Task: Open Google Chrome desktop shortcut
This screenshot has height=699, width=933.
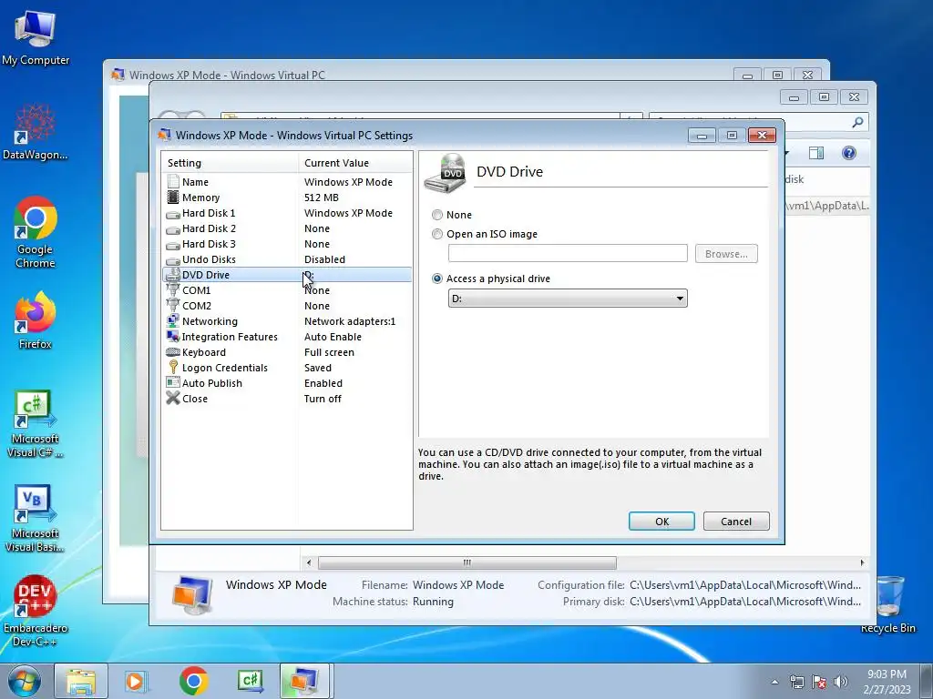Action: click(x=36, y=232)
